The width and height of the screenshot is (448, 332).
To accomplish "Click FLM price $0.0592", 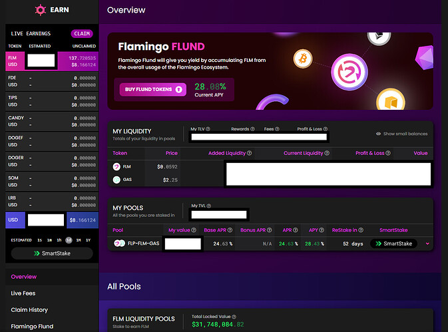I will [x=167, y=167].
